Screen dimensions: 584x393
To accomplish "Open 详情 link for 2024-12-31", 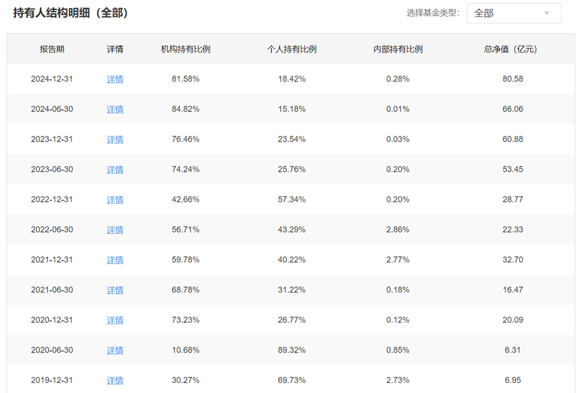I will (115, 79).
